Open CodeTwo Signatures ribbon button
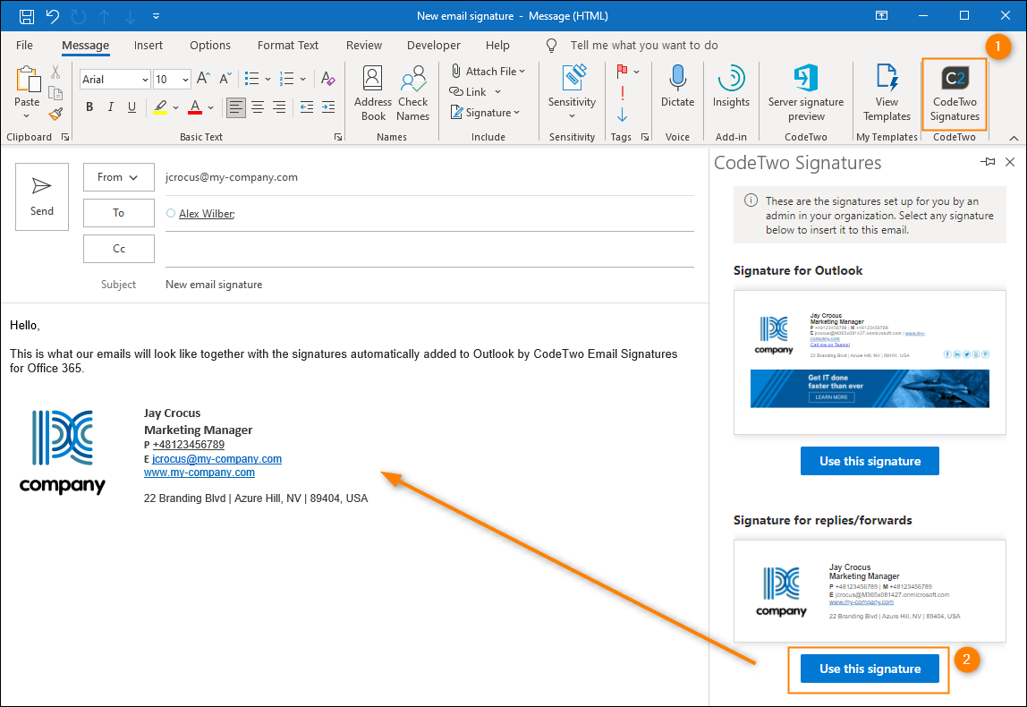The width and height of the screenshot is (1027, 707). pos(955,93)
